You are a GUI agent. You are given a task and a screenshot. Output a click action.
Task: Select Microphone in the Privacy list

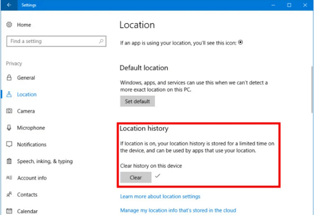pyautogui.click(x=31, y=128)
